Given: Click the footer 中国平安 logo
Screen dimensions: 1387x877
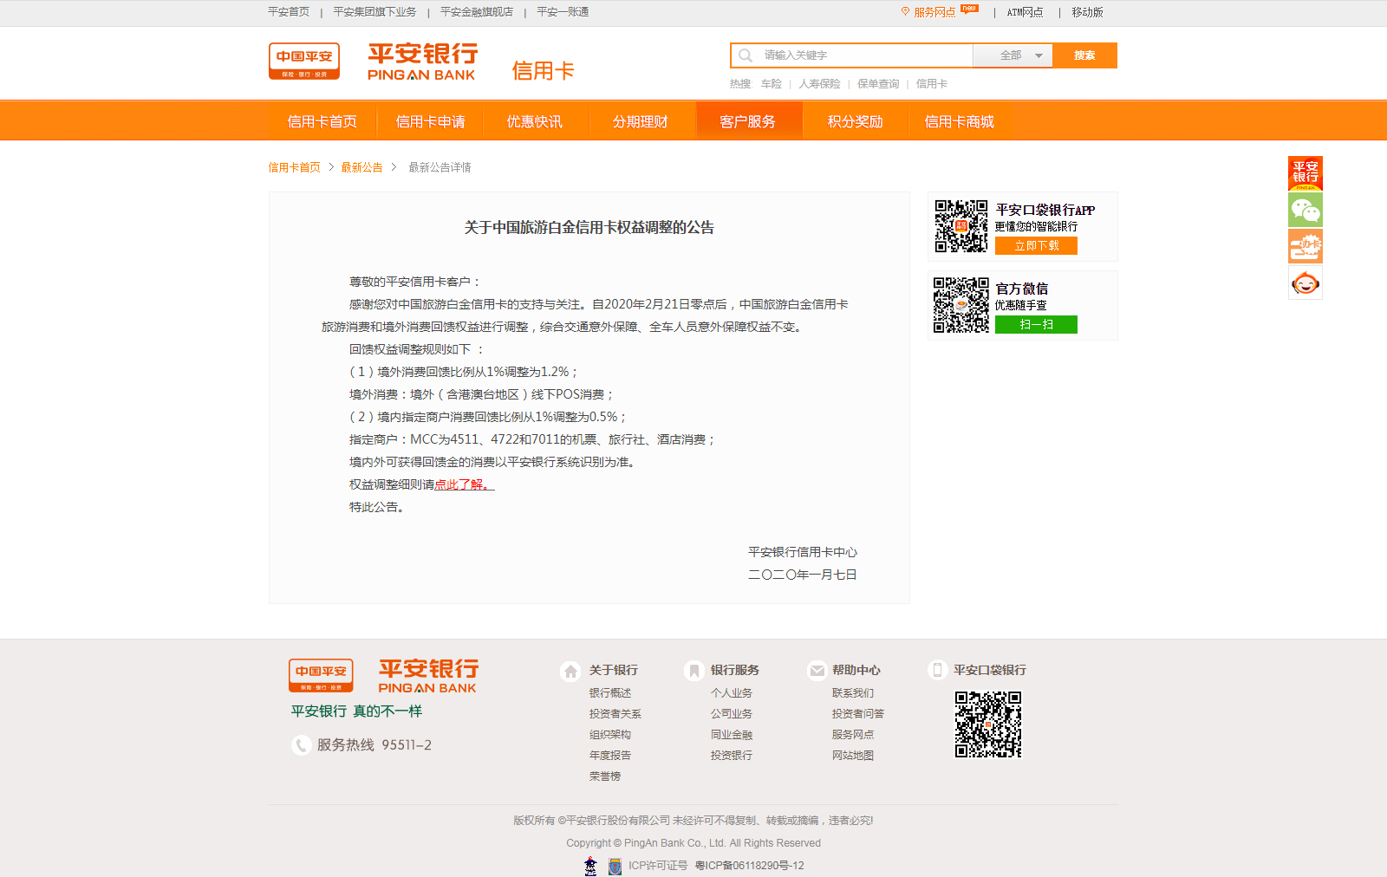Looking at the screenshot, I should [x=321, y=675].
